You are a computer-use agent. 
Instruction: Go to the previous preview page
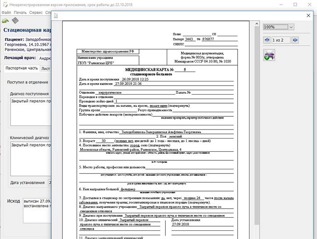pos(267,40)
